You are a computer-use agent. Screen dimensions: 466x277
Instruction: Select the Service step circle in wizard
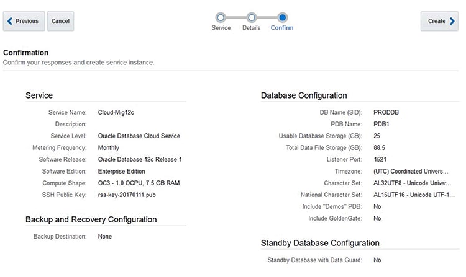[x=221, y=17]
